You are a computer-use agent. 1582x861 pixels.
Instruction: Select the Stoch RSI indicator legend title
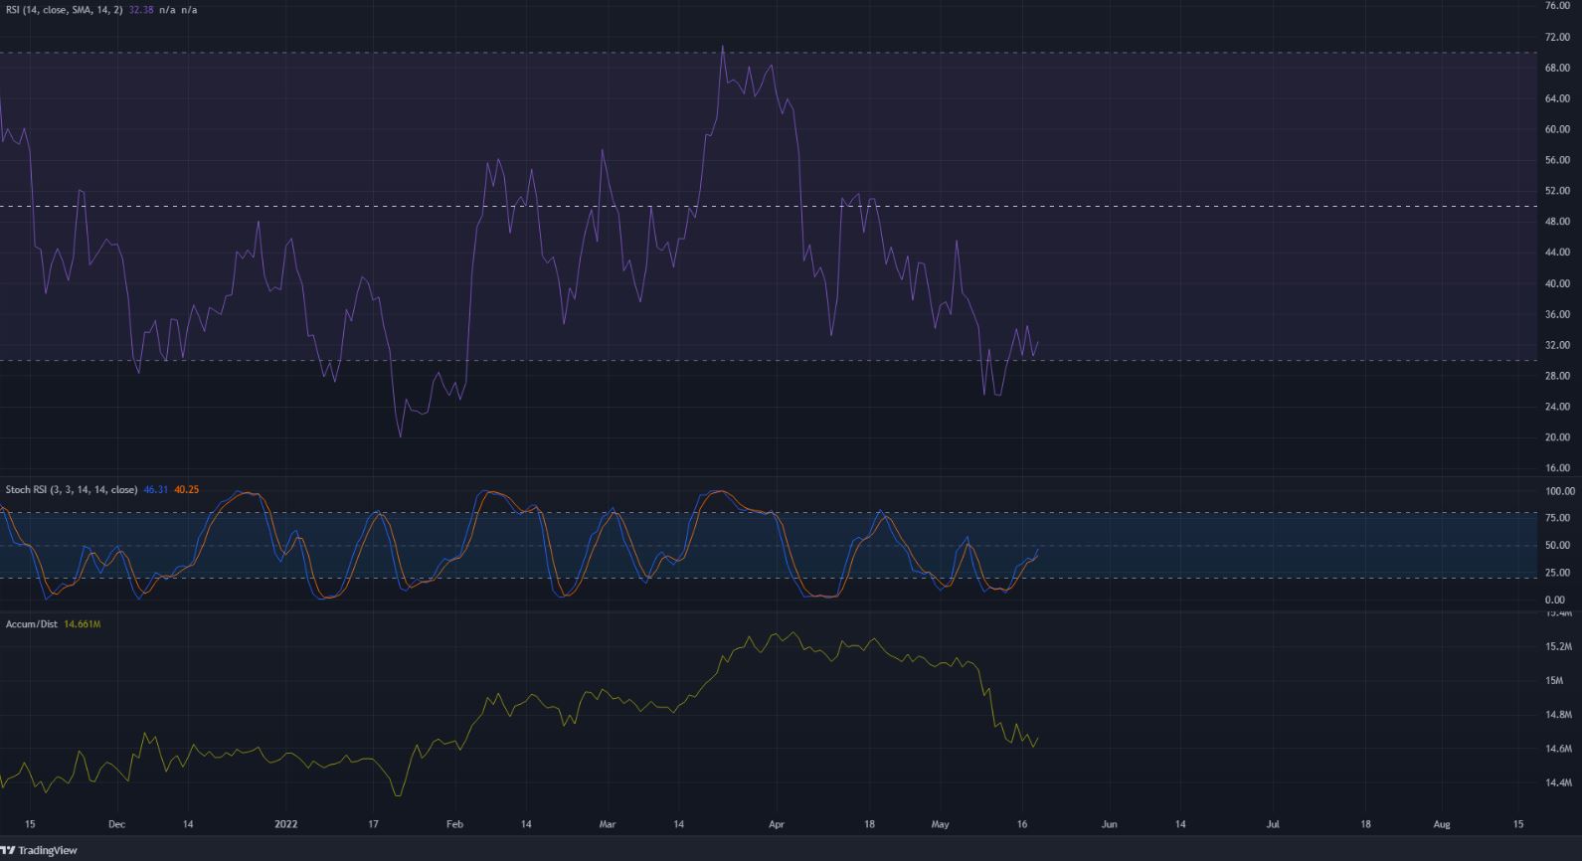tap(72, 490)
